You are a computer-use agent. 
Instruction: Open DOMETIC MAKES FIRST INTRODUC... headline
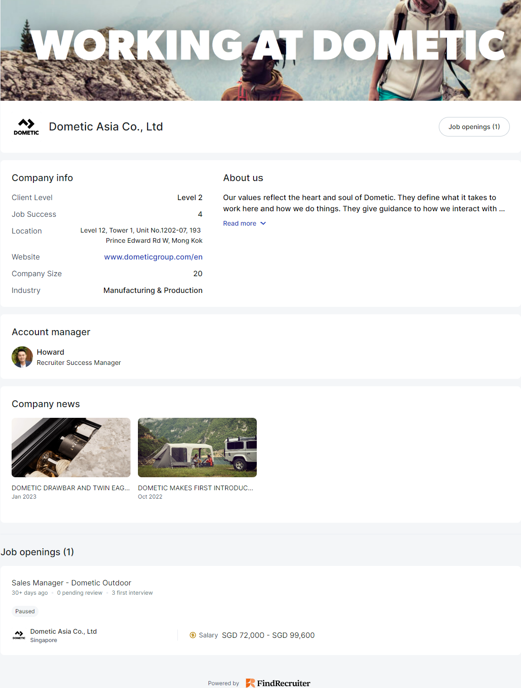pos(195,488)
